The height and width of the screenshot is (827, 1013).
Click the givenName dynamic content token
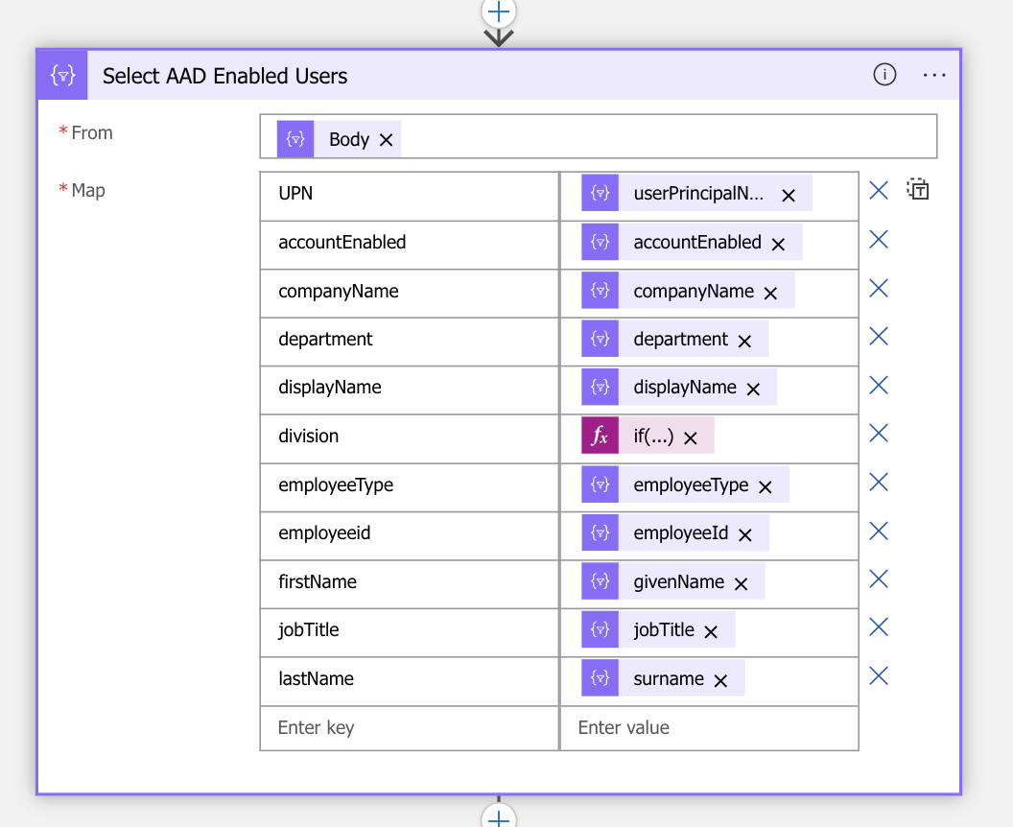(678, 582)
